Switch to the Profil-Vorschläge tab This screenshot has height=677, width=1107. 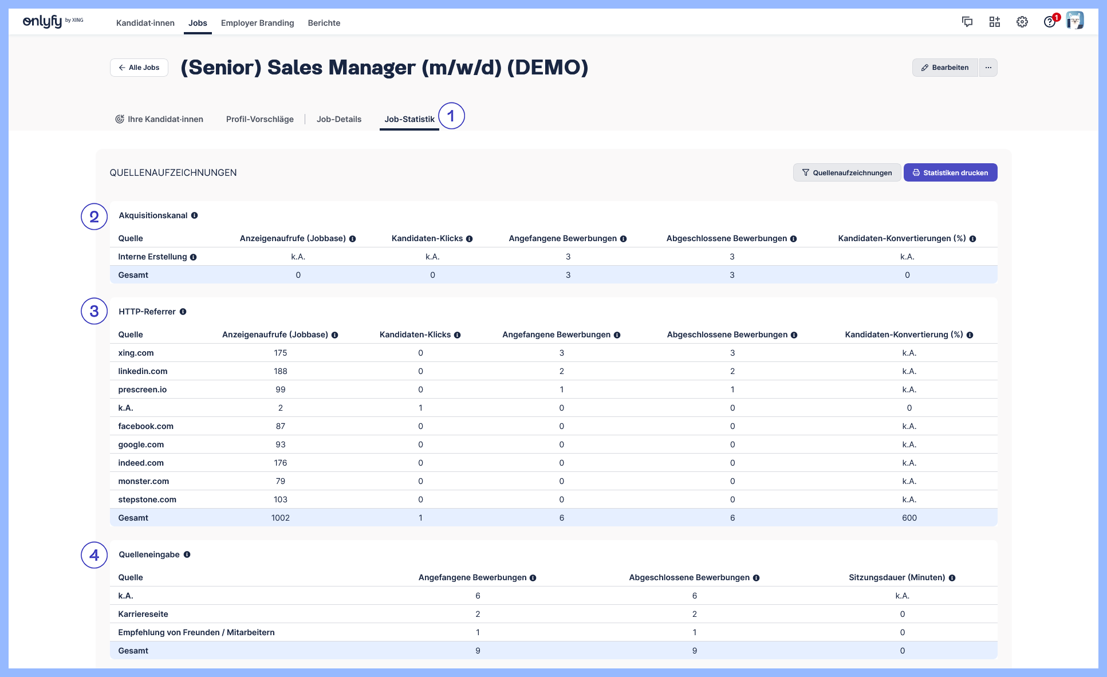tap(260, 119)
